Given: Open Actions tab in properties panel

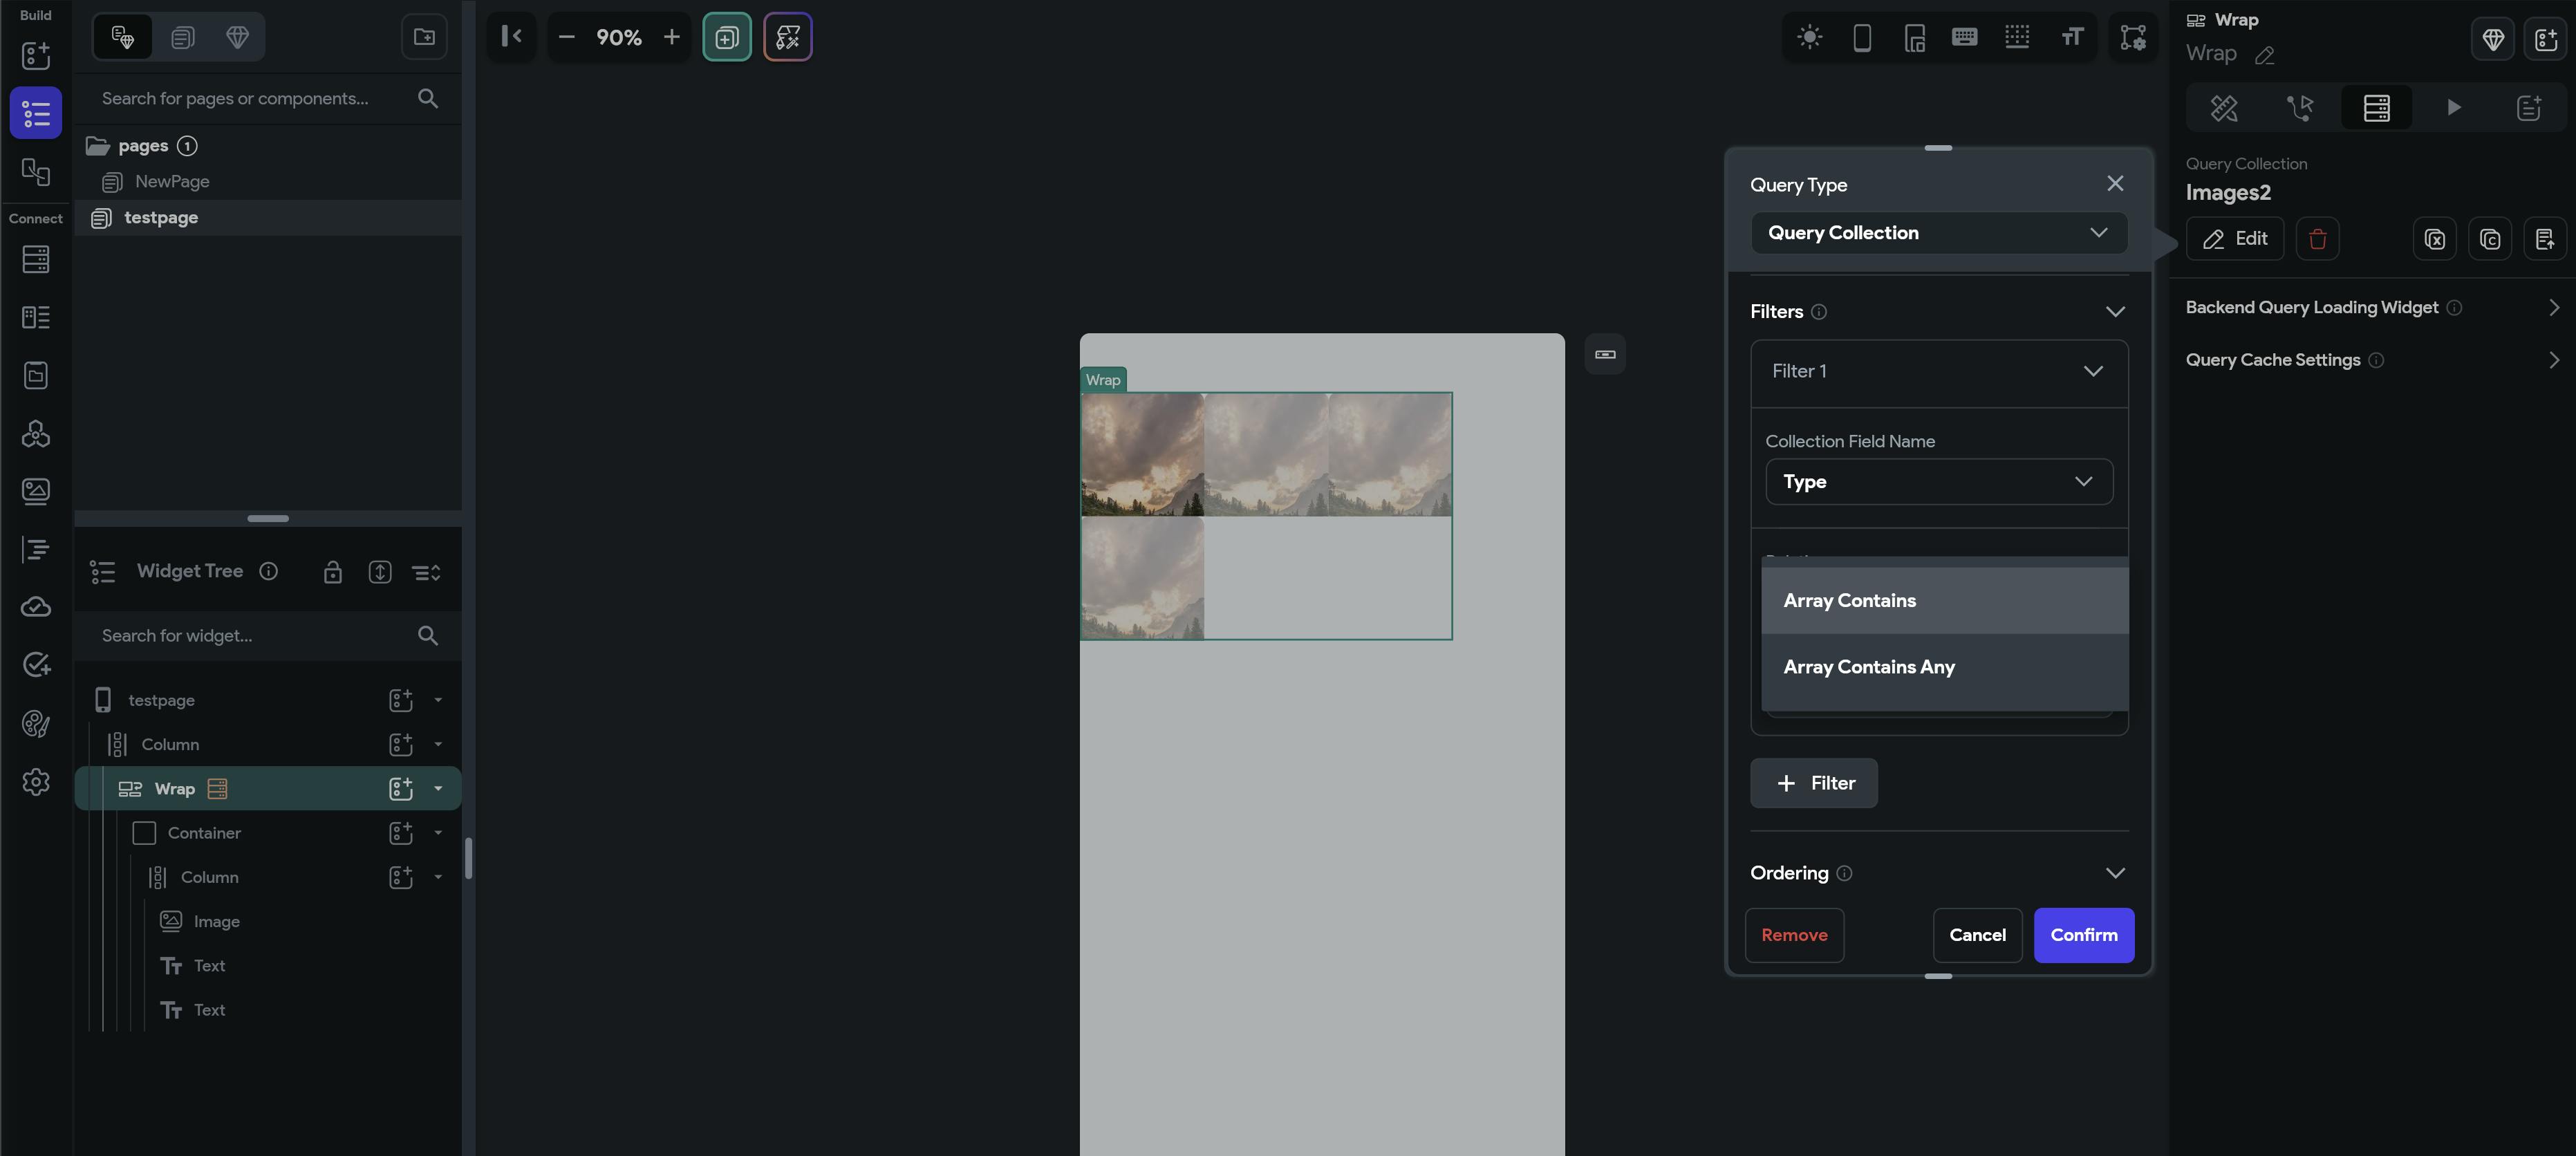Looking at the screenshot, I should 2299,108.
